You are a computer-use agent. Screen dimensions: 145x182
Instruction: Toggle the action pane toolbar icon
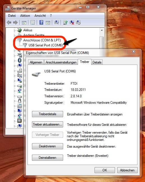pos(48,23)
